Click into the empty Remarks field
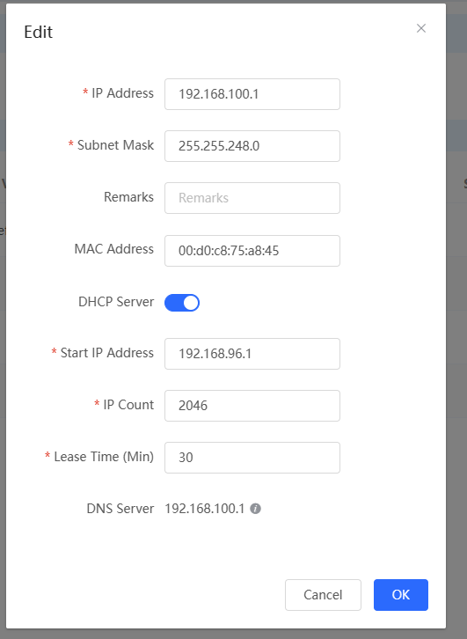Image resolution: width=467 pixels, height=639 pixels. coord(252,198)
